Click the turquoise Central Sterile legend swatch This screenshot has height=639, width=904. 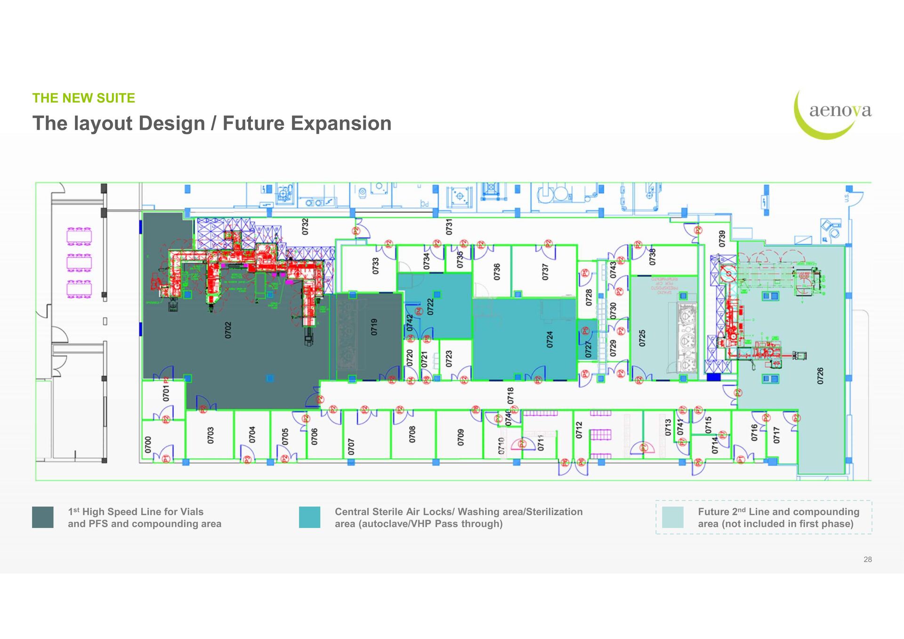pyautogui.click(x=309, y=517)
